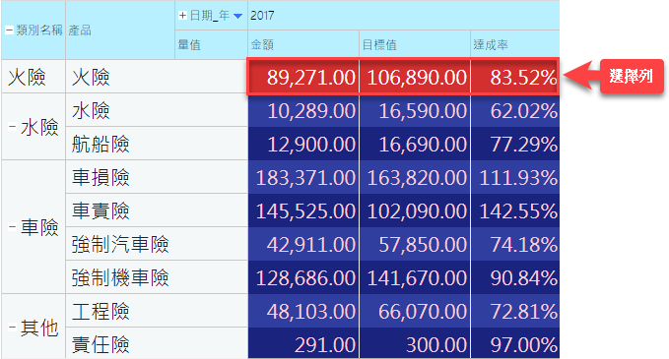669x359 pixels.
Task: Click the 183,371.00 amount cell
Action: [303, 177]
